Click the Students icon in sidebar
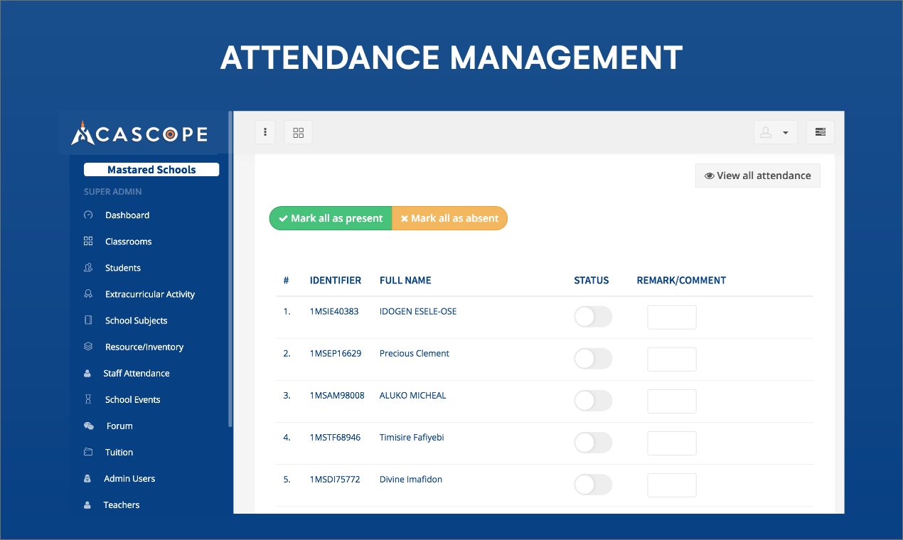This screenshot has width=903, height=540. (88, 267)
